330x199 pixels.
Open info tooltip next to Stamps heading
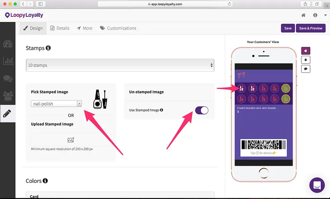[x=48, y=48]
